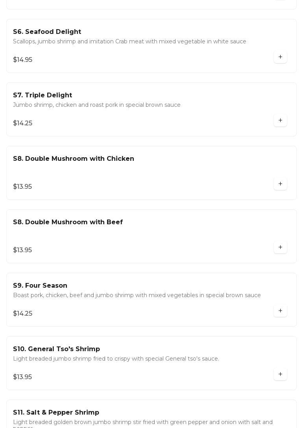
Task: Add S6. Seafood Delight with plus icon
Action: (280, 57)
